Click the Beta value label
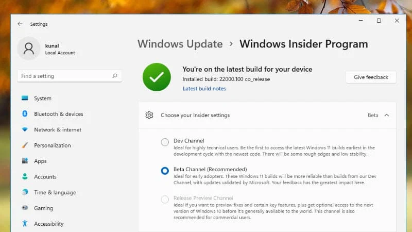This screenshot has height=232, width=412. [x=373, y=115]
